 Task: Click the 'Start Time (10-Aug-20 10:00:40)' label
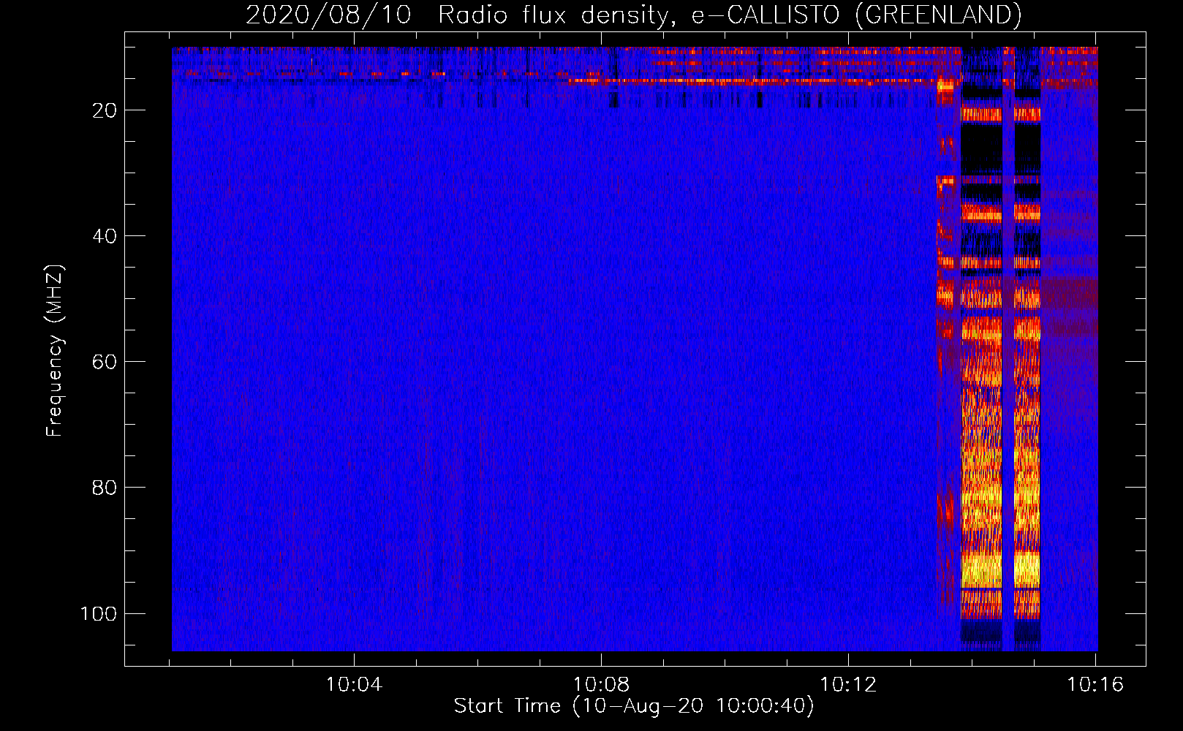click(x=634, y=706)
